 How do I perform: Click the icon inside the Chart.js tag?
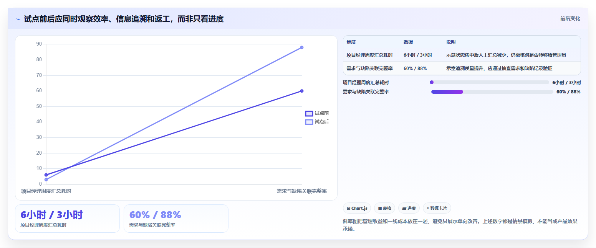[348, 209]
